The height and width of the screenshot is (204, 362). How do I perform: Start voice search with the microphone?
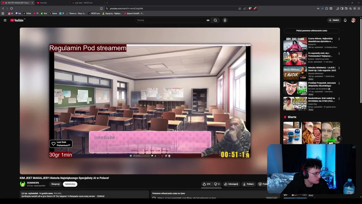(225, 20)
